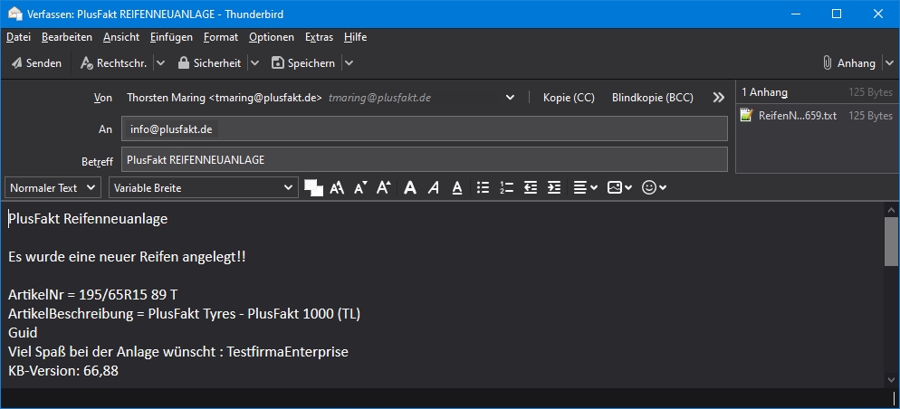Choose text color with color swatch
900x409 pixels.
click(x=314, y=187)
